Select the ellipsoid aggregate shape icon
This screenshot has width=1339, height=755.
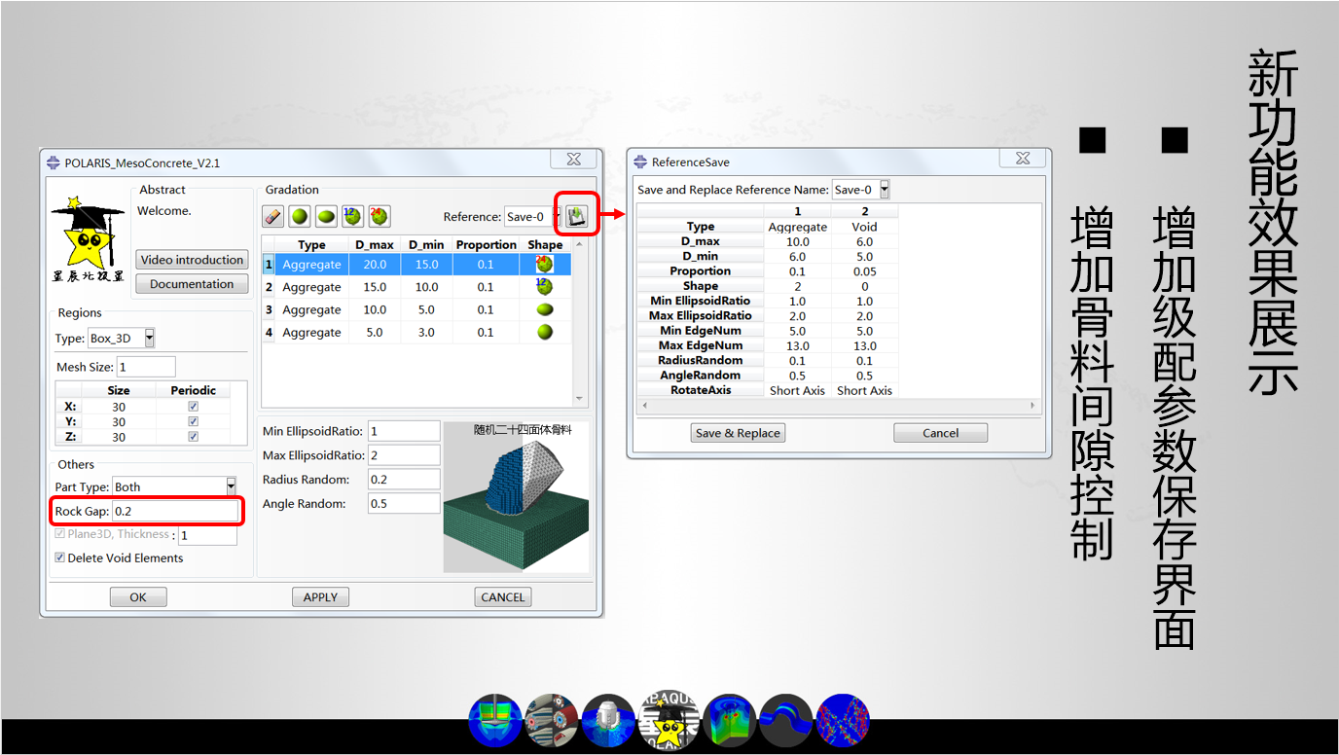tap(326, 217)
